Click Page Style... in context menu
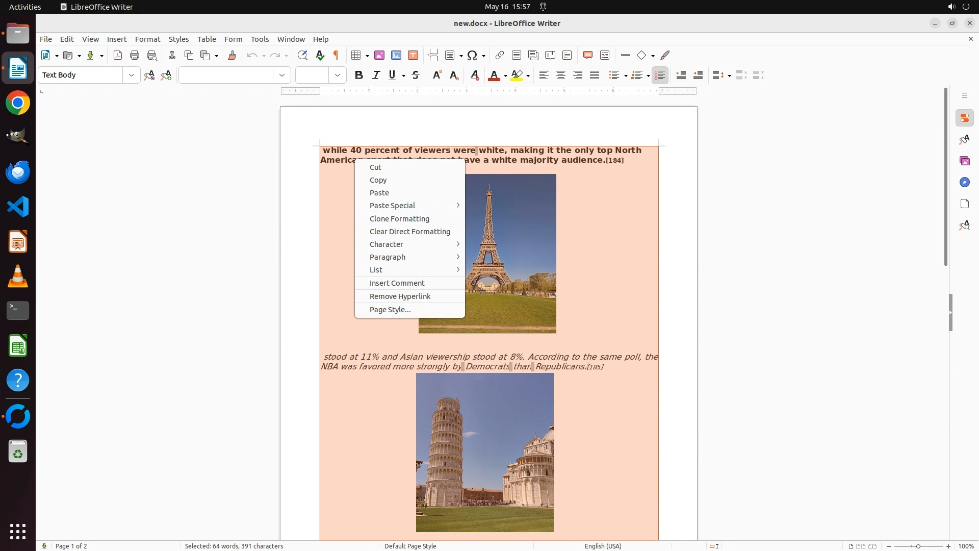 click(x=390, y=309)
